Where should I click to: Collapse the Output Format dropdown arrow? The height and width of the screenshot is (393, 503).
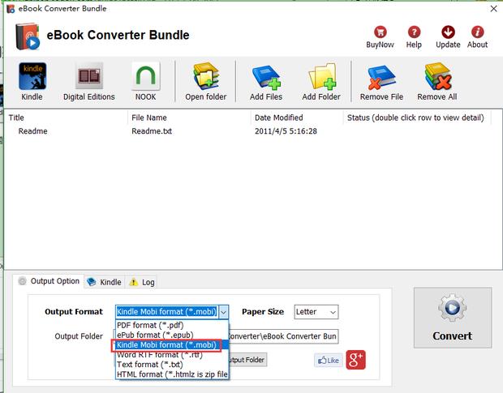(x=224, y=312)
